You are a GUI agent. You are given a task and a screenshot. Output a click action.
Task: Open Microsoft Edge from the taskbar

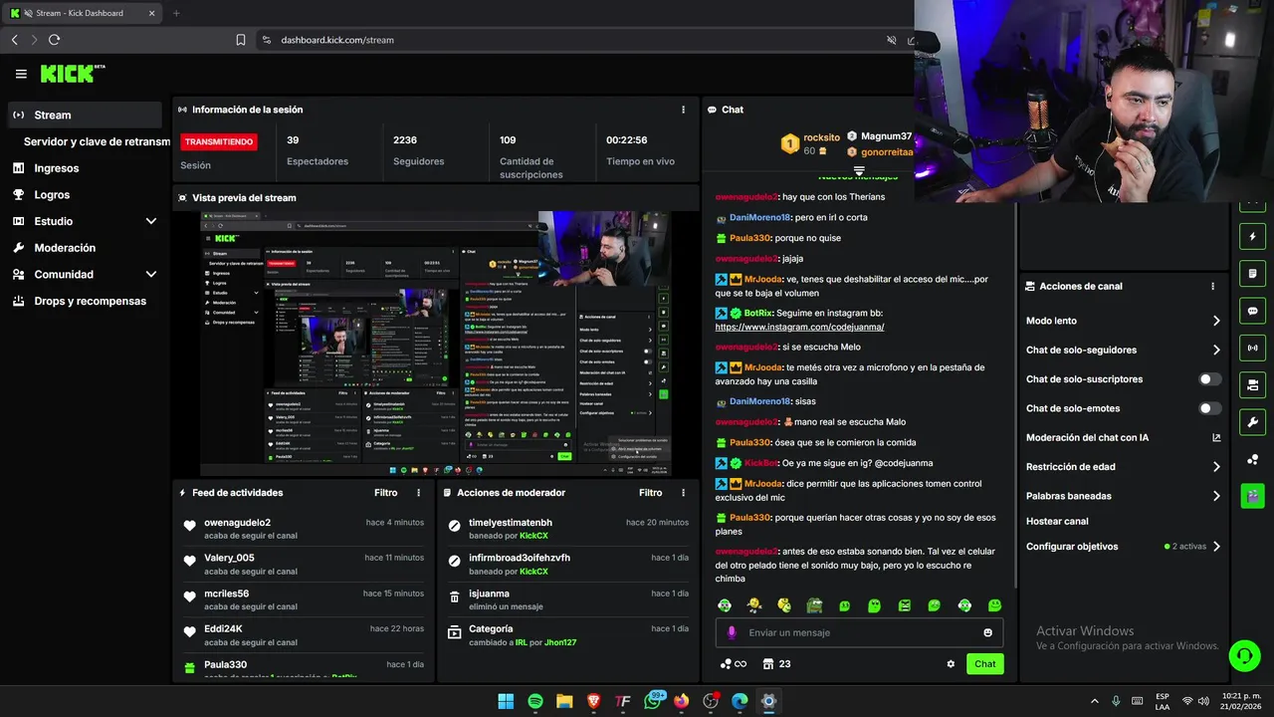(740, 701)
